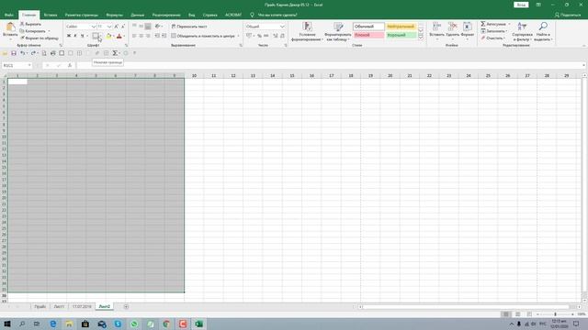Switch to Page Layout view icon
Screen dimensions: 588x330
[517, 314]
